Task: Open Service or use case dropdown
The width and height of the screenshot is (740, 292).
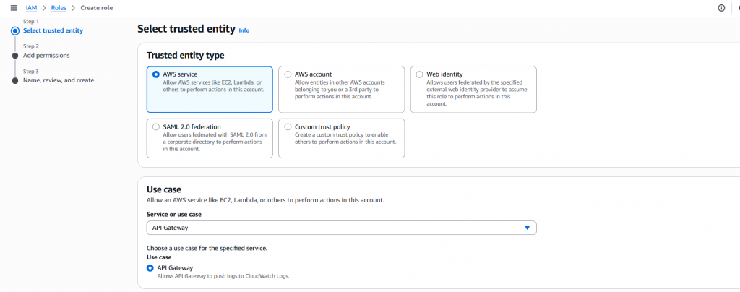Action: click(x=342, y=228)
